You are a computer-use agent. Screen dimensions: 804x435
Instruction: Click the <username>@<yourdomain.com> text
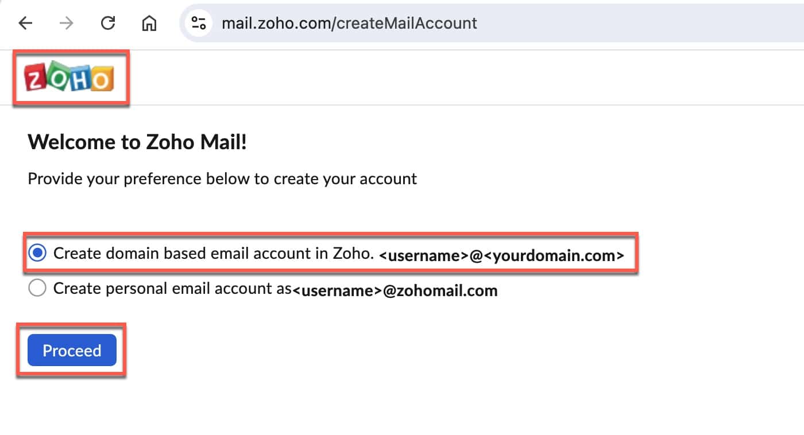501,256
